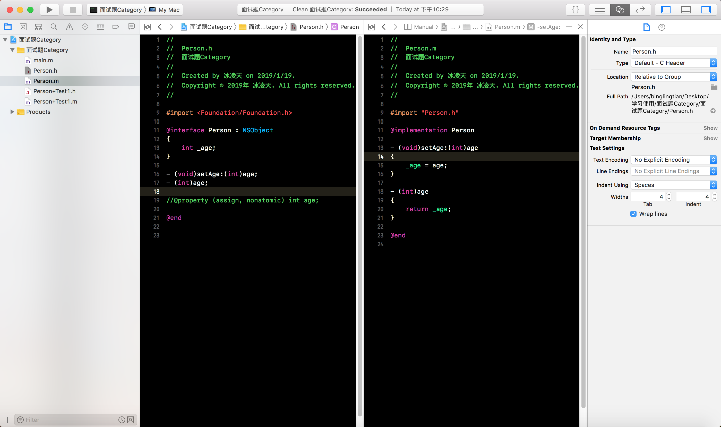721x427 pixels.
Task: Select main.m file in navigator
Action: pos(43,61)
